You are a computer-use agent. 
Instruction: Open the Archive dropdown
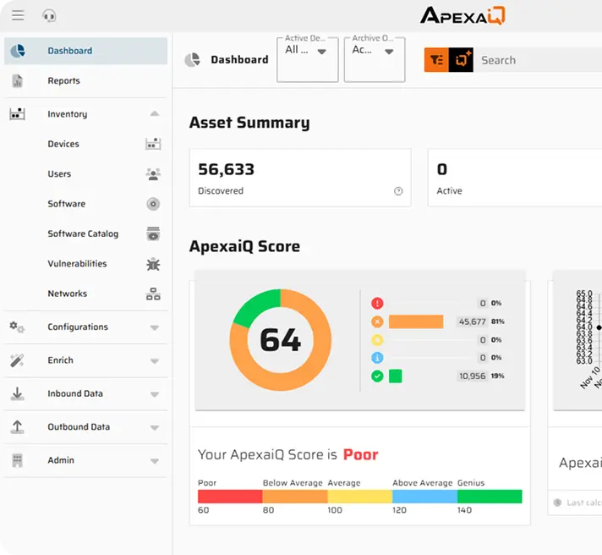374,52
